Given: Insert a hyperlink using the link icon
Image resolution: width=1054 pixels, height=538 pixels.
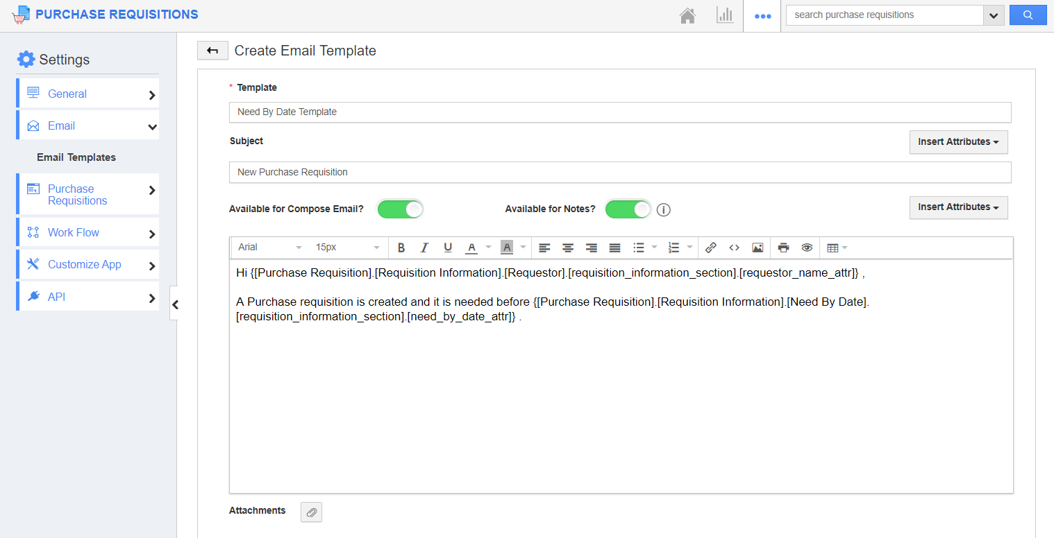Looking at the screenshot, I should 710,248.
